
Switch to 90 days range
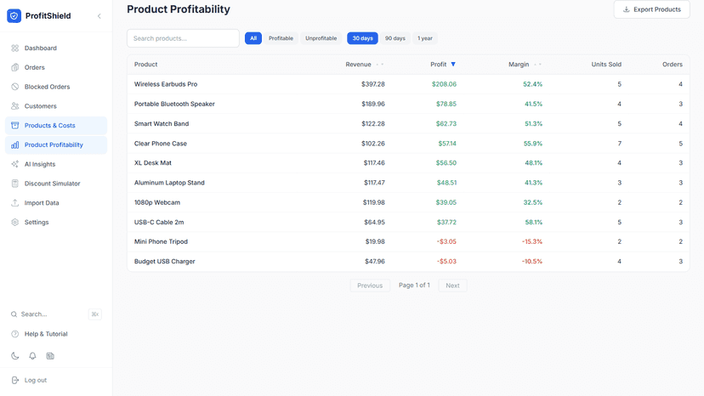pyautogui.click(x=395, y=38)
